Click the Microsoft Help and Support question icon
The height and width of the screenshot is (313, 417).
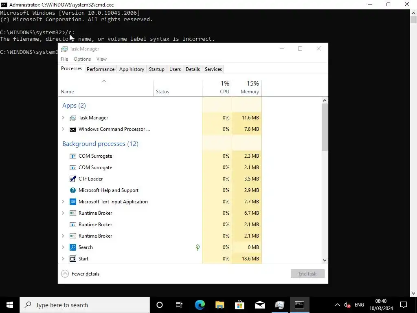coord(72,190)
